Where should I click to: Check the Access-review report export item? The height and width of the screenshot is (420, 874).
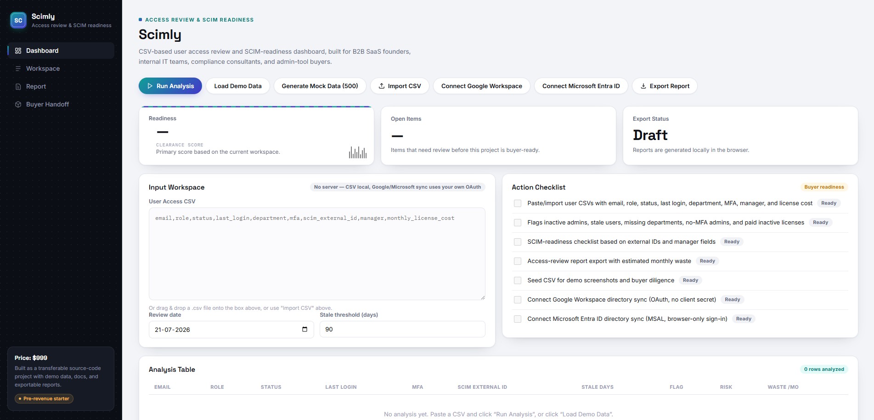pos(518,261)
